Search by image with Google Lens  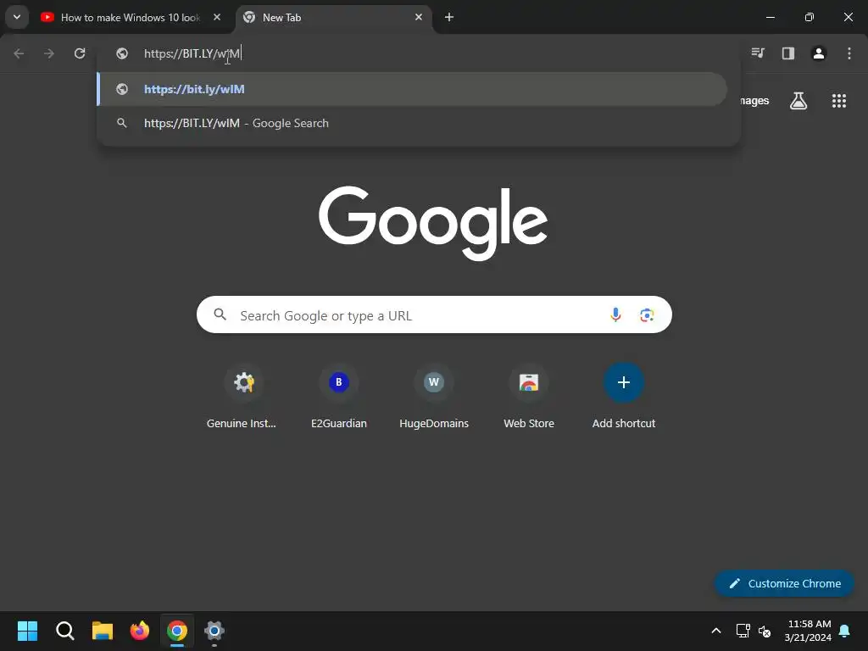[647, 315]
